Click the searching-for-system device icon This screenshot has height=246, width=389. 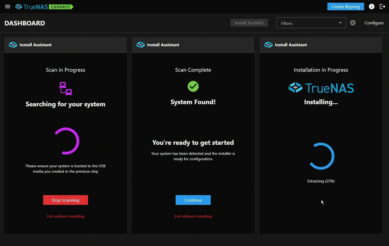coord(65,88)
